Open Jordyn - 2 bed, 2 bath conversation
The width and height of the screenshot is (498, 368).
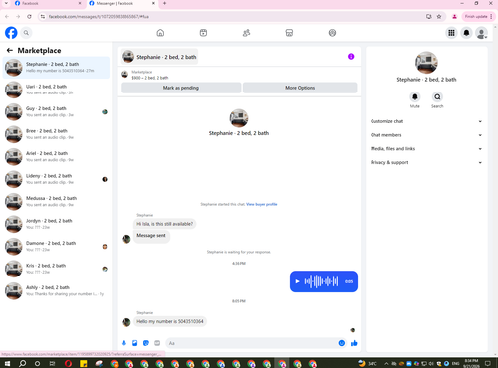click(x=56, y=224)
